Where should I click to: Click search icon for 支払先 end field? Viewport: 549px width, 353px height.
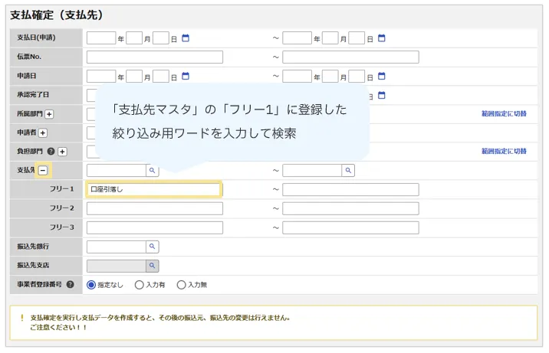click(348, 171)
